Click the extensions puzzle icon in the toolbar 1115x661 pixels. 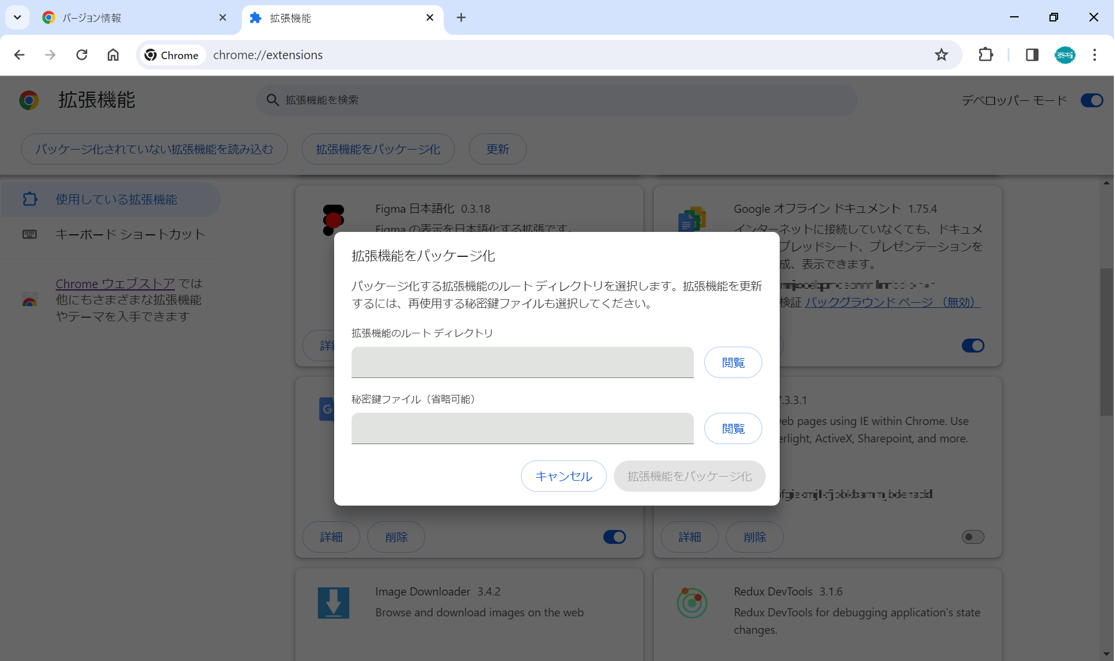pyautogui.click(x=986, y=55)
